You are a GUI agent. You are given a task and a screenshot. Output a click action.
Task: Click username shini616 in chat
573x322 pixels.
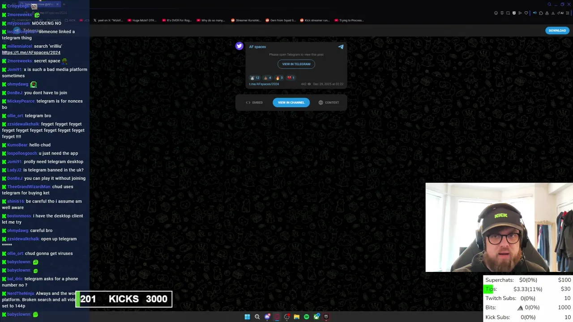click(x=16, y=201)
